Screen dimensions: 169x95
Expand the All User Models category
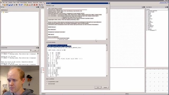coord(147,12)
